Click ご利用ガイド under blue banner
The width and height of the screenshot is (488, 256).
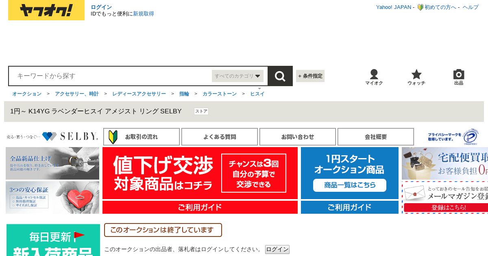[350, 207]
